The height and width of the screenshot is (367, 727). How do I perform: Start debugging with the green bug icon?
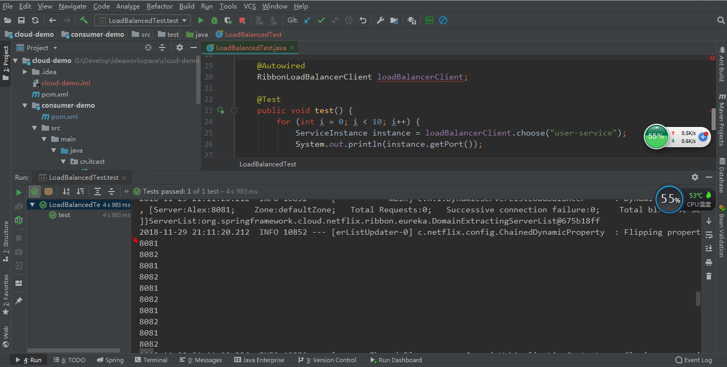(214, 20)
